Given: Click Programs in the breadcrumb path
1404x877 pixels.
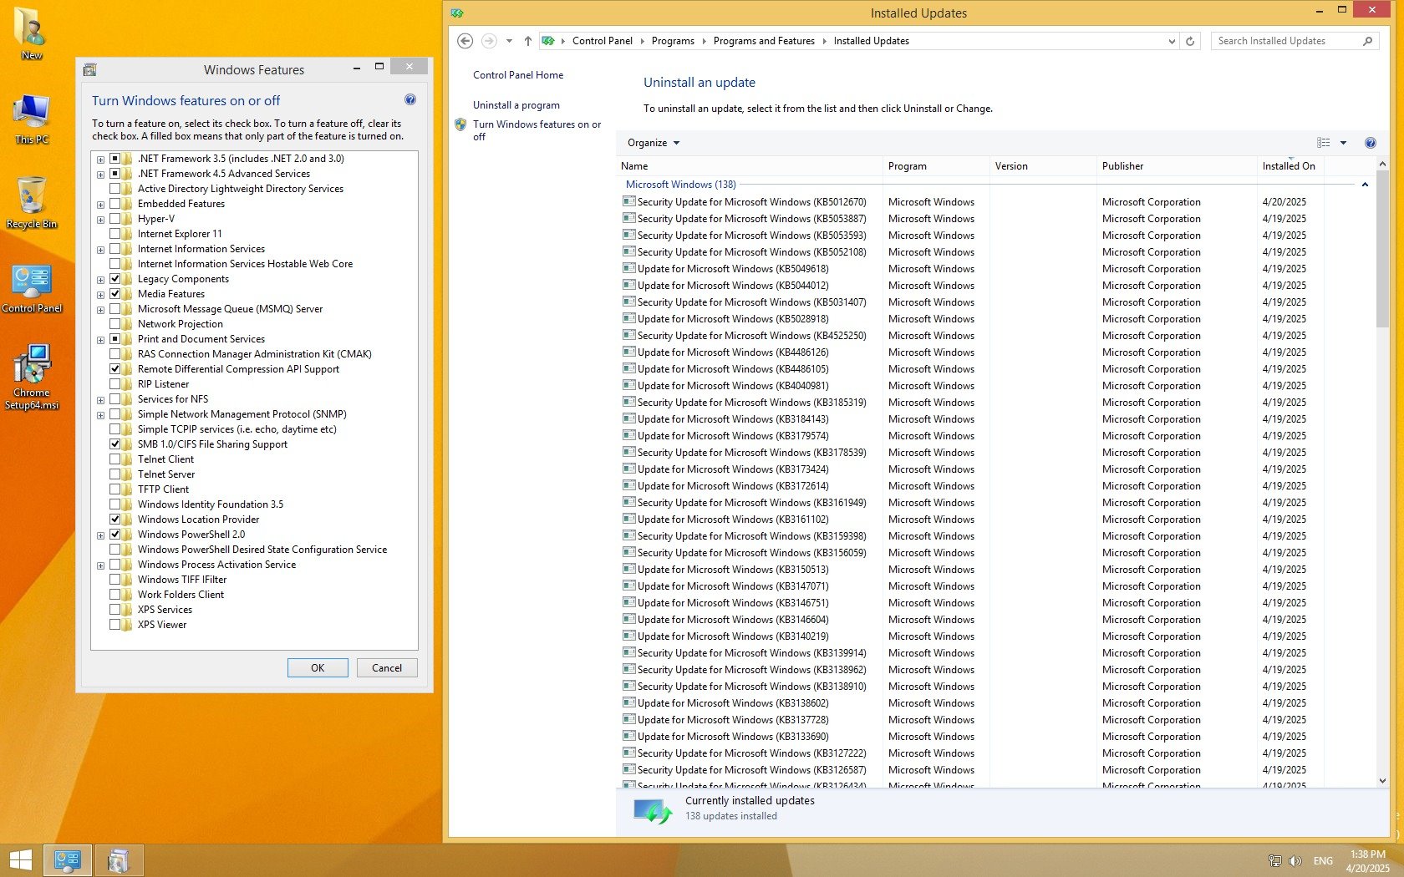Looking at the screenshot, I should pos(672,41).
